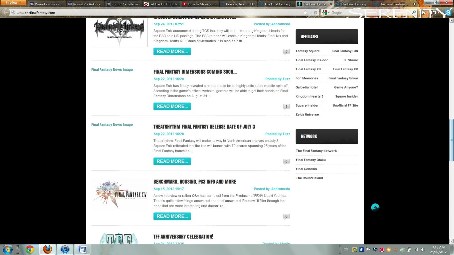Click the blue bird tray icon
The width and height of the screenshot is (454, 255).
[x=361, y=250]
